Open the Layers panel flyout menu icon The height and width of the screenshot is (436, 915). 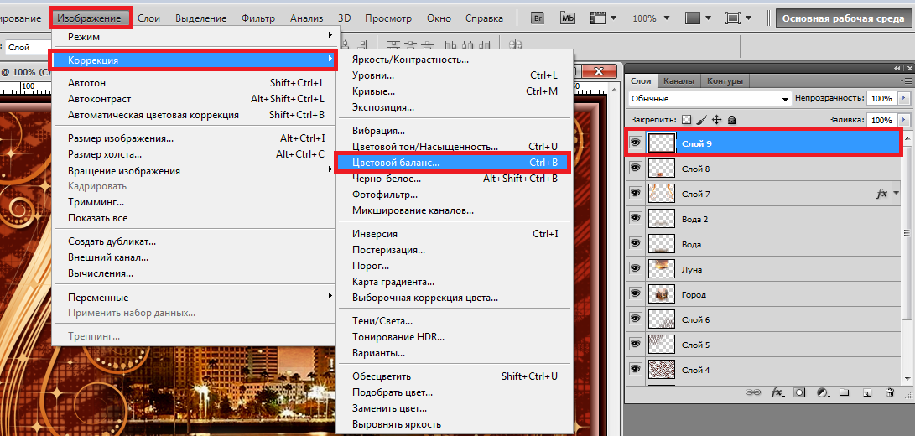pos(906,81)
